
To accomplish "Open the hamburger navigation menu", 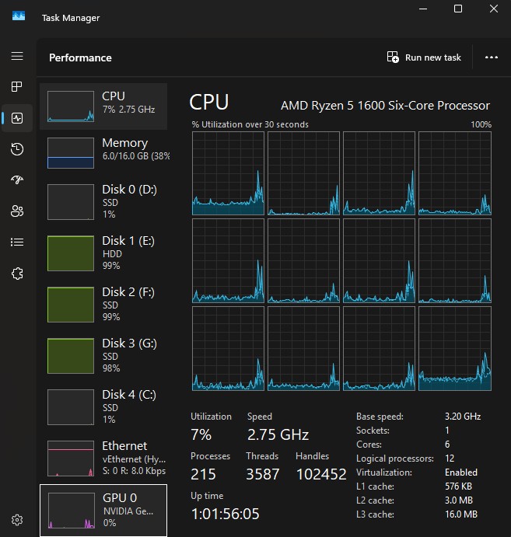I will [17, 57].
